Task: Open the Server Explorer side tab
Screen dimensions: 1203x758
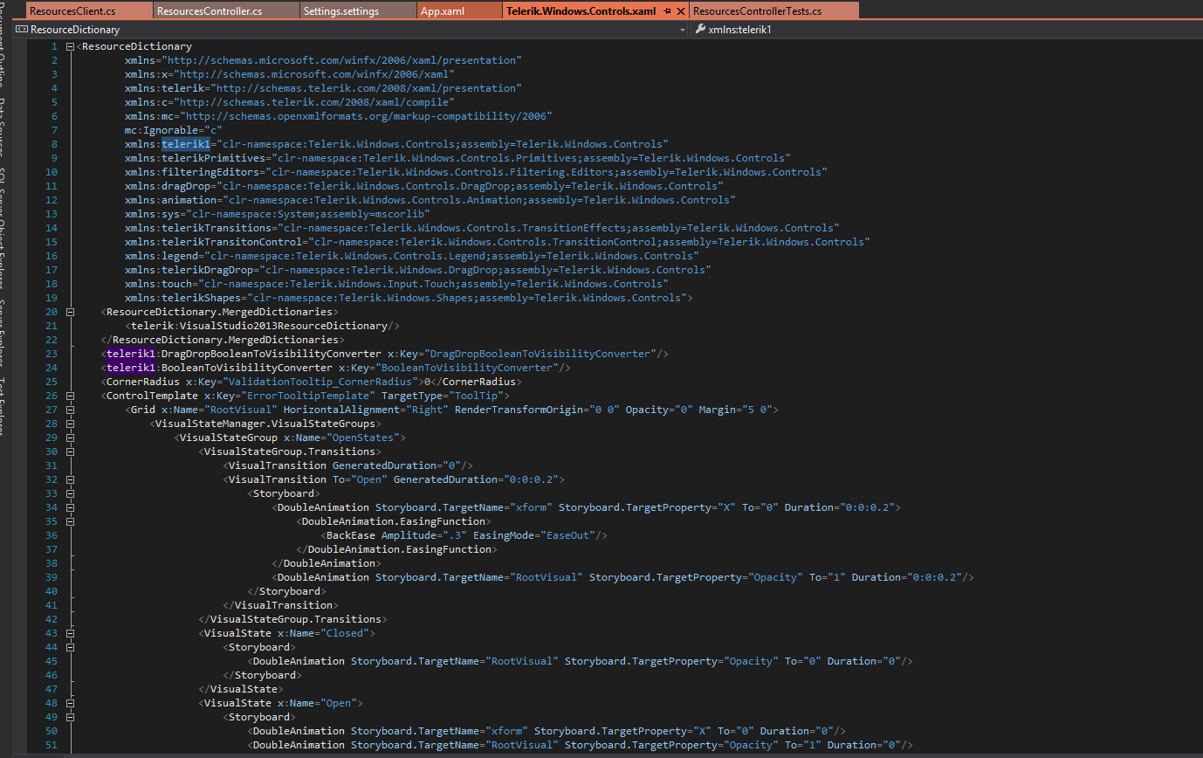Action: pyautogui.click(x=3, y=333)
